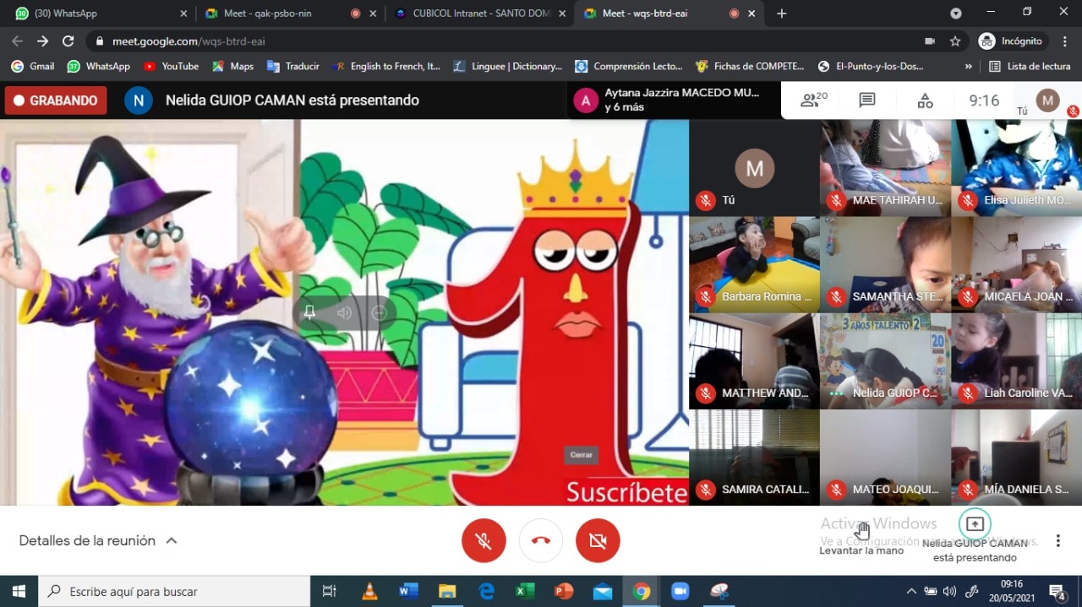This screenshot has width=1082, height=607.
Task: Click the browser forward arrow
Action: (42, 41)
